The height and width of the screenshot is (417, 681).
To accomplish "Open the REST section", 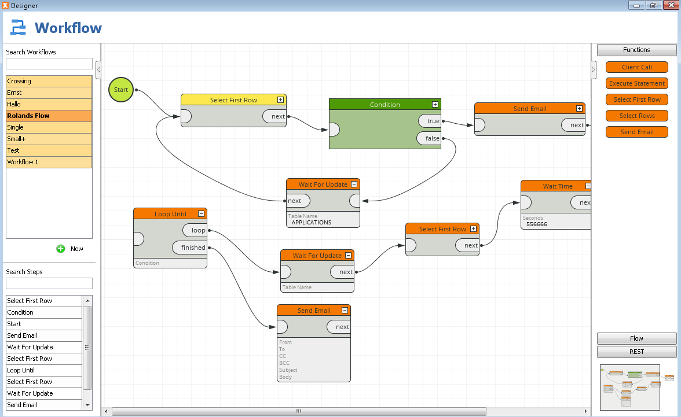I will tap(637, 352).
